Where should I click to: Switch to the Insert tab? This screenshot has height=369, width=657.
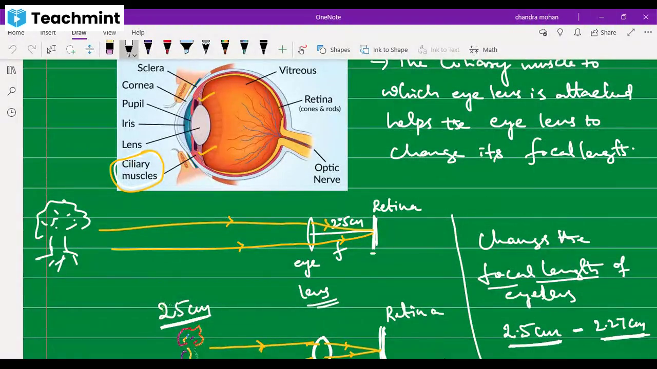click(48, 32)
